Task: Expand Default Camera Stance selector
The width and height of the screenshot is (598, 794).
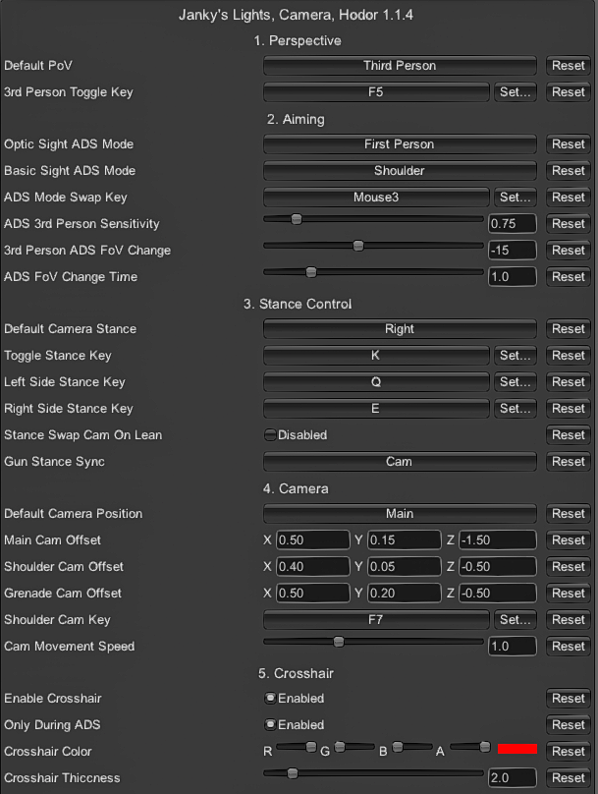Action: (400, 329)
